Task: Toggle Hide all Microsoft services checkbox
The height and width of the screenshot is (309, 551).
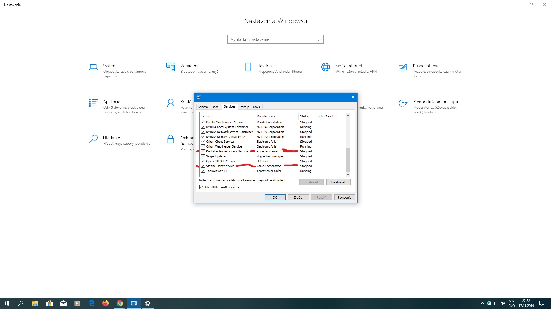Action: 201,187
